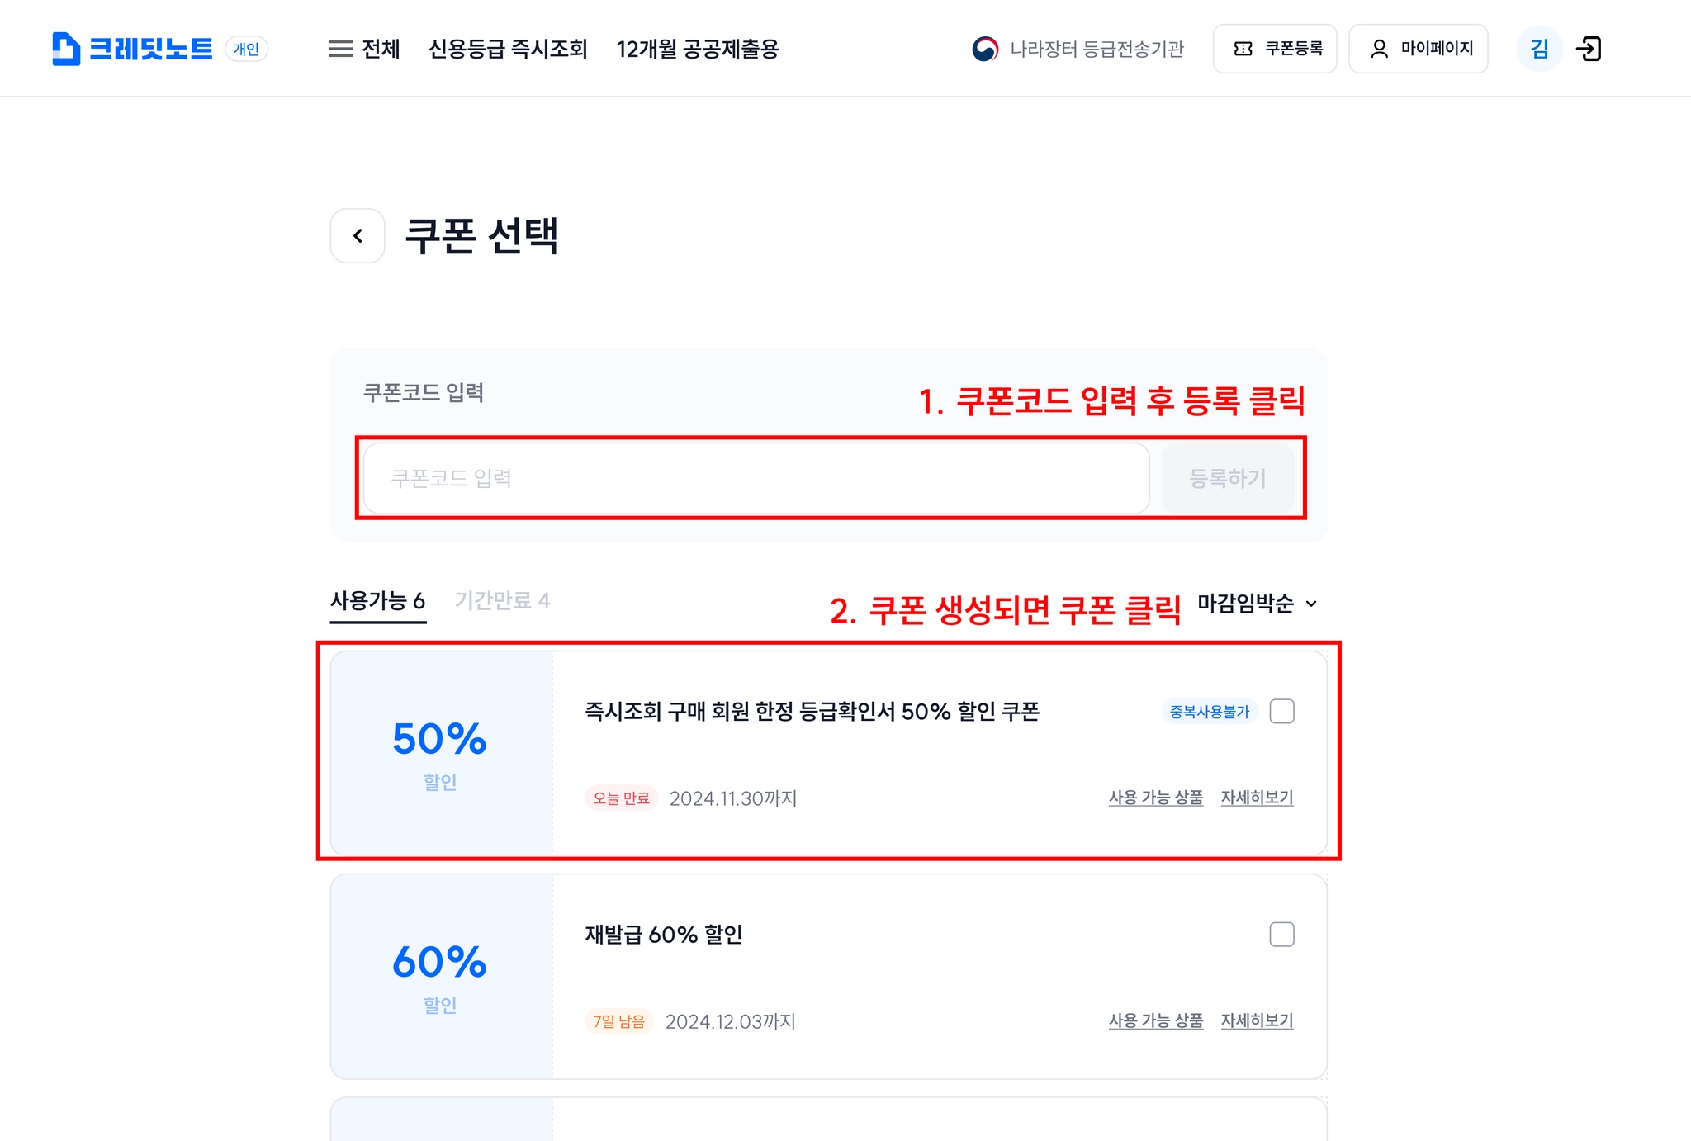Open 12개월 공공제출용 menu item
The height and width of the screenshot is (1141, 1691).
coord(698,49)
